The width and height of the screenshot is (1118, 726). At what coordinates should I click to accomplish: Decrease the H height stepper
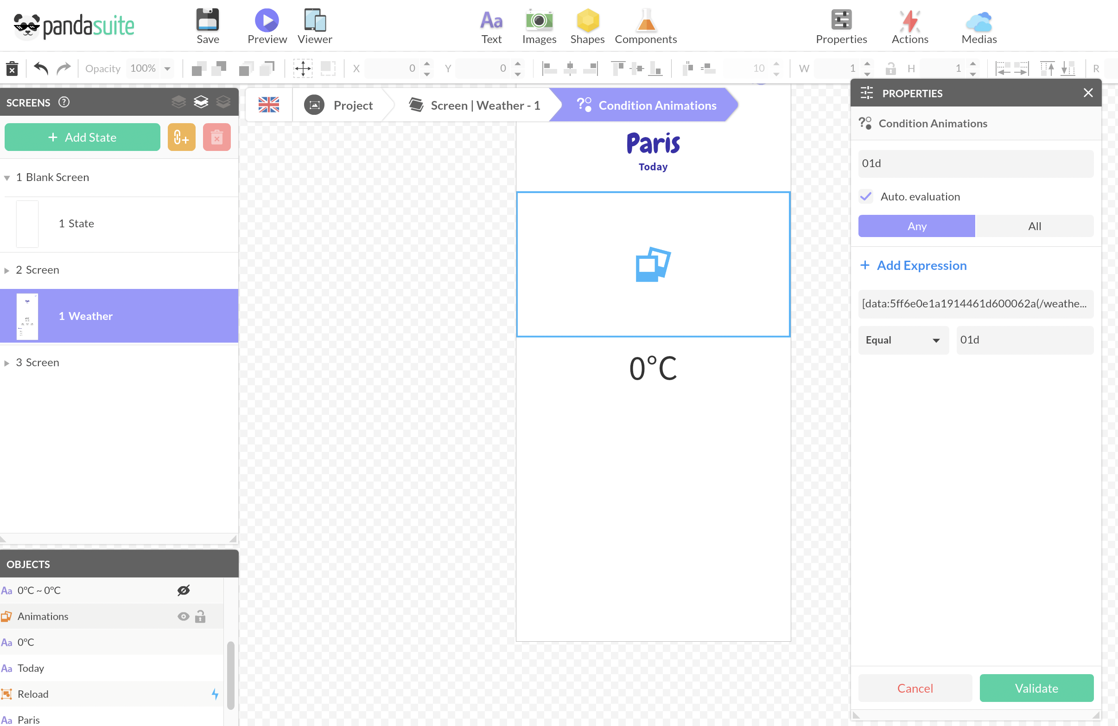pyautogui.click(x=973, y=74)
